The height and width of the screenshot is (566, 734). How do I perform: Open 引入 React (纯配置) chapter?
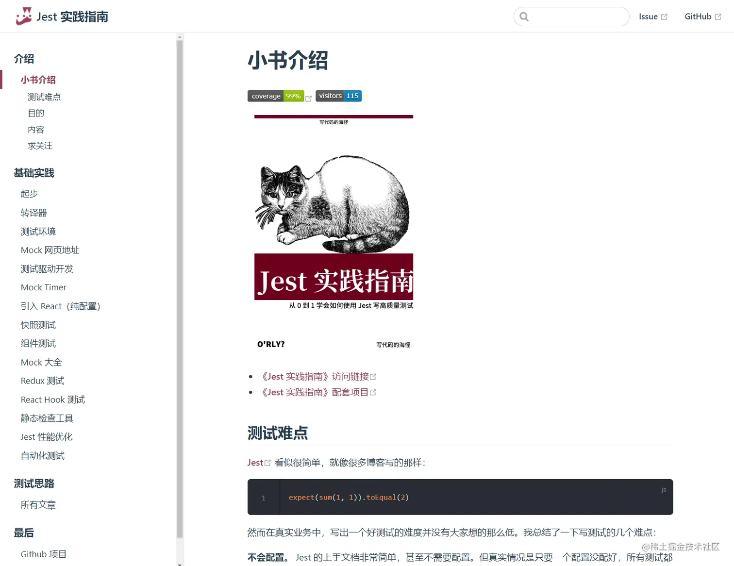[x=61, y=306]
